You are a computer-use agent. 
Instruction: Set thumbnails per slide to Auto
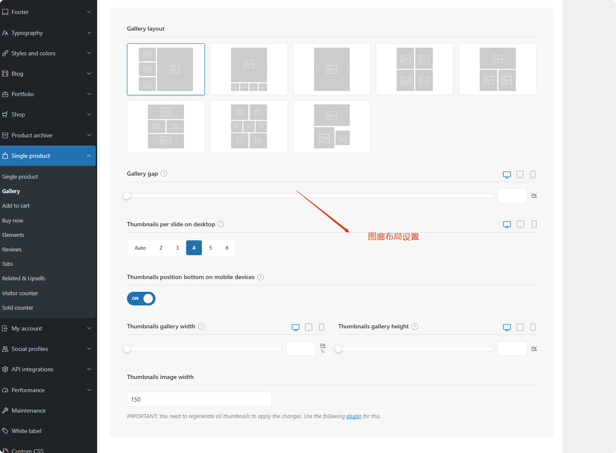(x=140, y=248)
